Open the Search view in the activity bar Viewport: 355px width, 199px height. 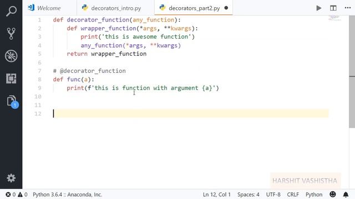coord(11,11)
